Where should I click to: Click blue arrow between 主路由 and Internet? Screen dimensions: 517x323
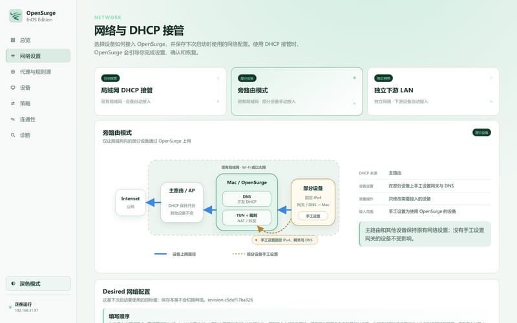coord(153,202)
